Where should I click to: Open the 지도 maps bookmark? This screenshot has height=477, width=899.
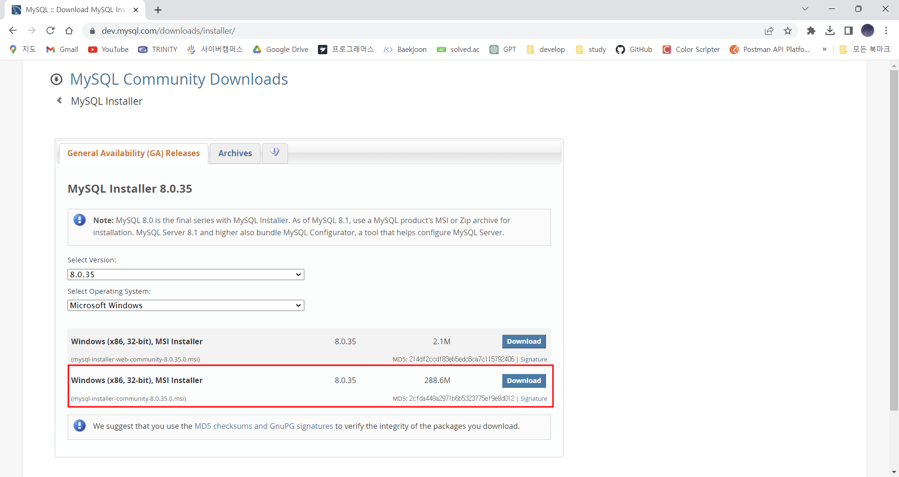pos(22,49)
